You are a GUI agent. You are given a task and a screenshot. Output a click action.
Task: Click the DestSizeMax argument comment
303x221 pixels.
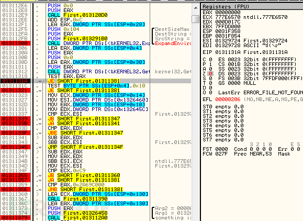tap(172, 29)
